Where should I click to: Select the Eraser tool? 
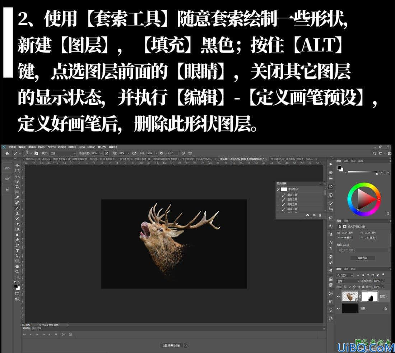click(x=17, y=224)
